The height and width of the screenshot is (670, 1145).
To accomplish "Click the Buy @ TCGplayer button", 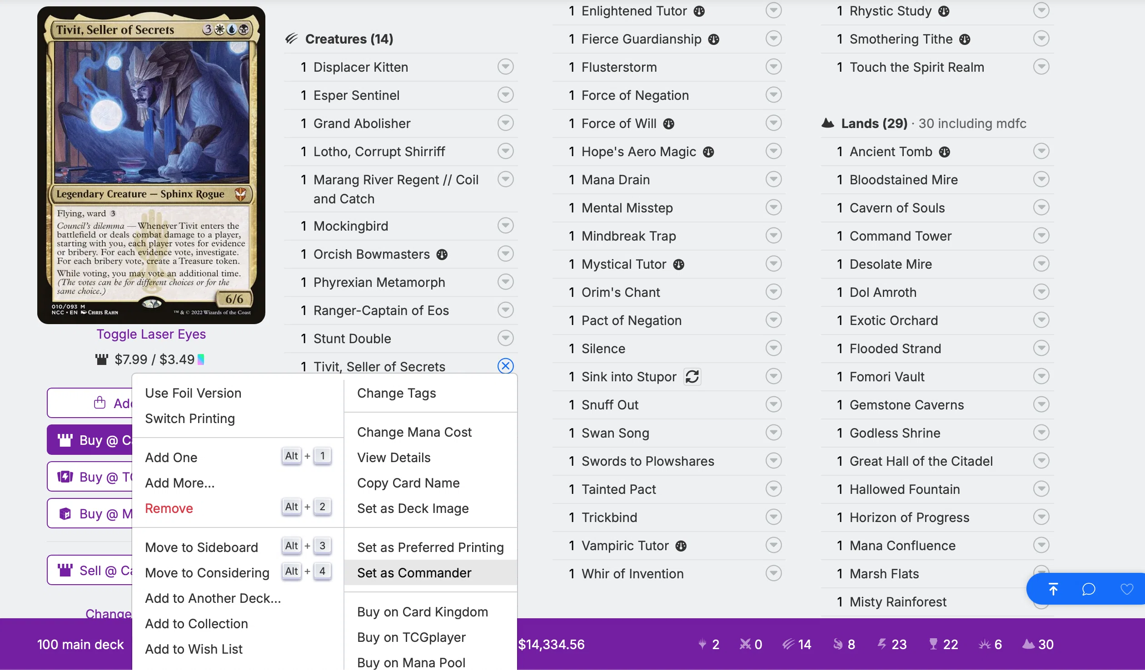I will tap(90, 477).
